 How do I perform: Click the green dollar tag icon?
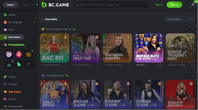click(19, 64)
